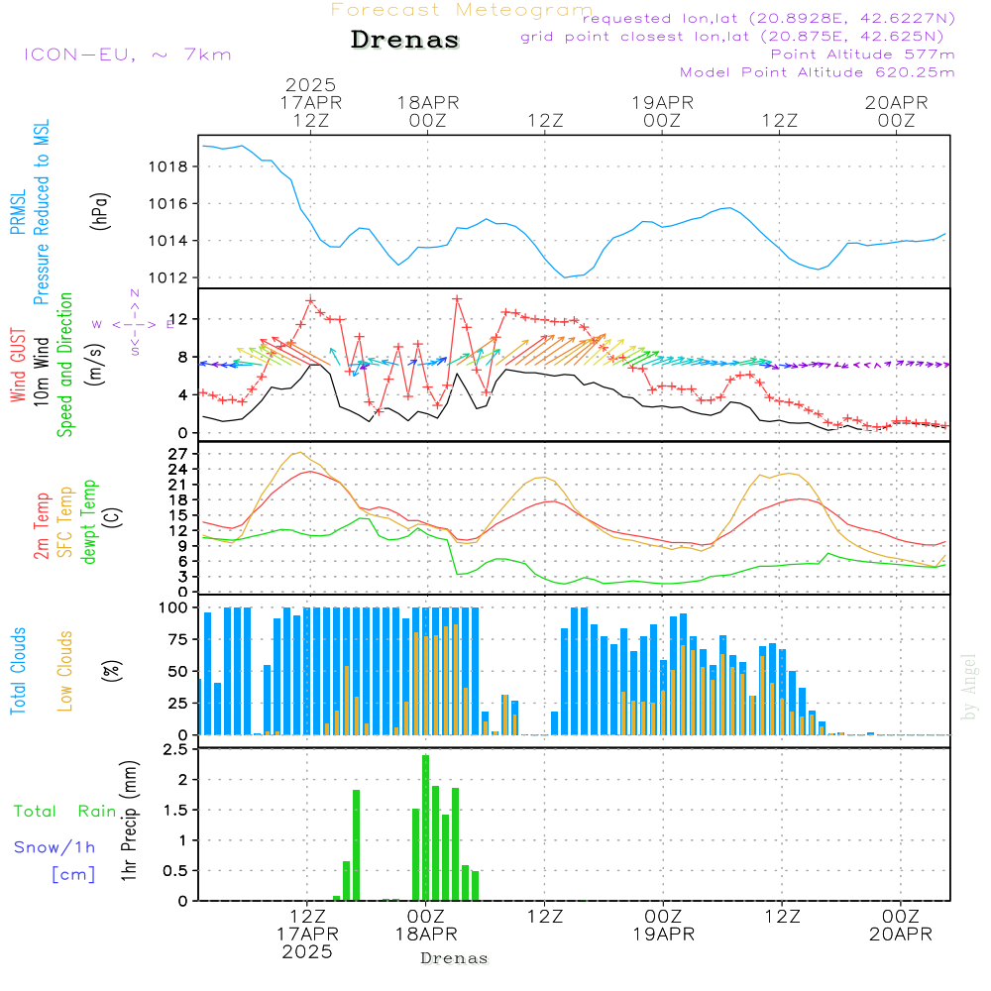Click the 19APR 00Z top time label
Screen dimensions: 991x991
click(x=662, y=111)
